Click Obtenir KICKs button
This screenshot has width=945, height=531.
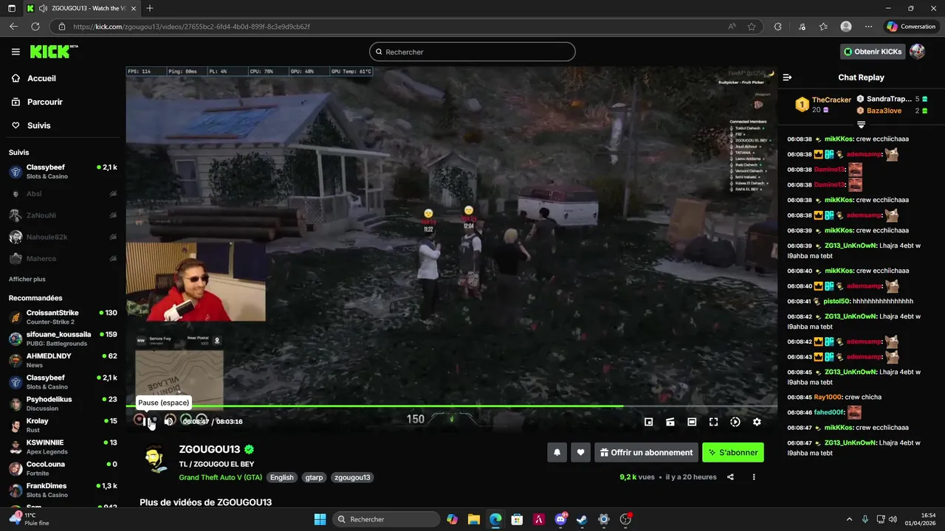pyautogui.click(x=873, y=52)
